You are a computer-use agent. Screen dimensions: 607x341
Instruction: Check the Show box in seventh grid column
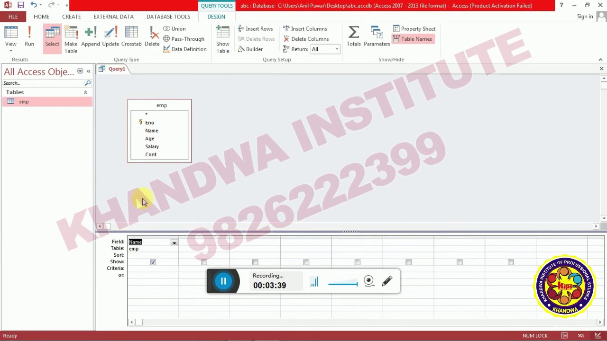460,262
